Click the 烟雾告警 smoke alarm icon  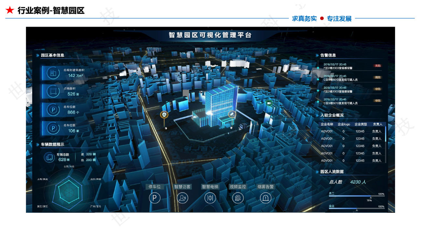click(x=266, y=198)
